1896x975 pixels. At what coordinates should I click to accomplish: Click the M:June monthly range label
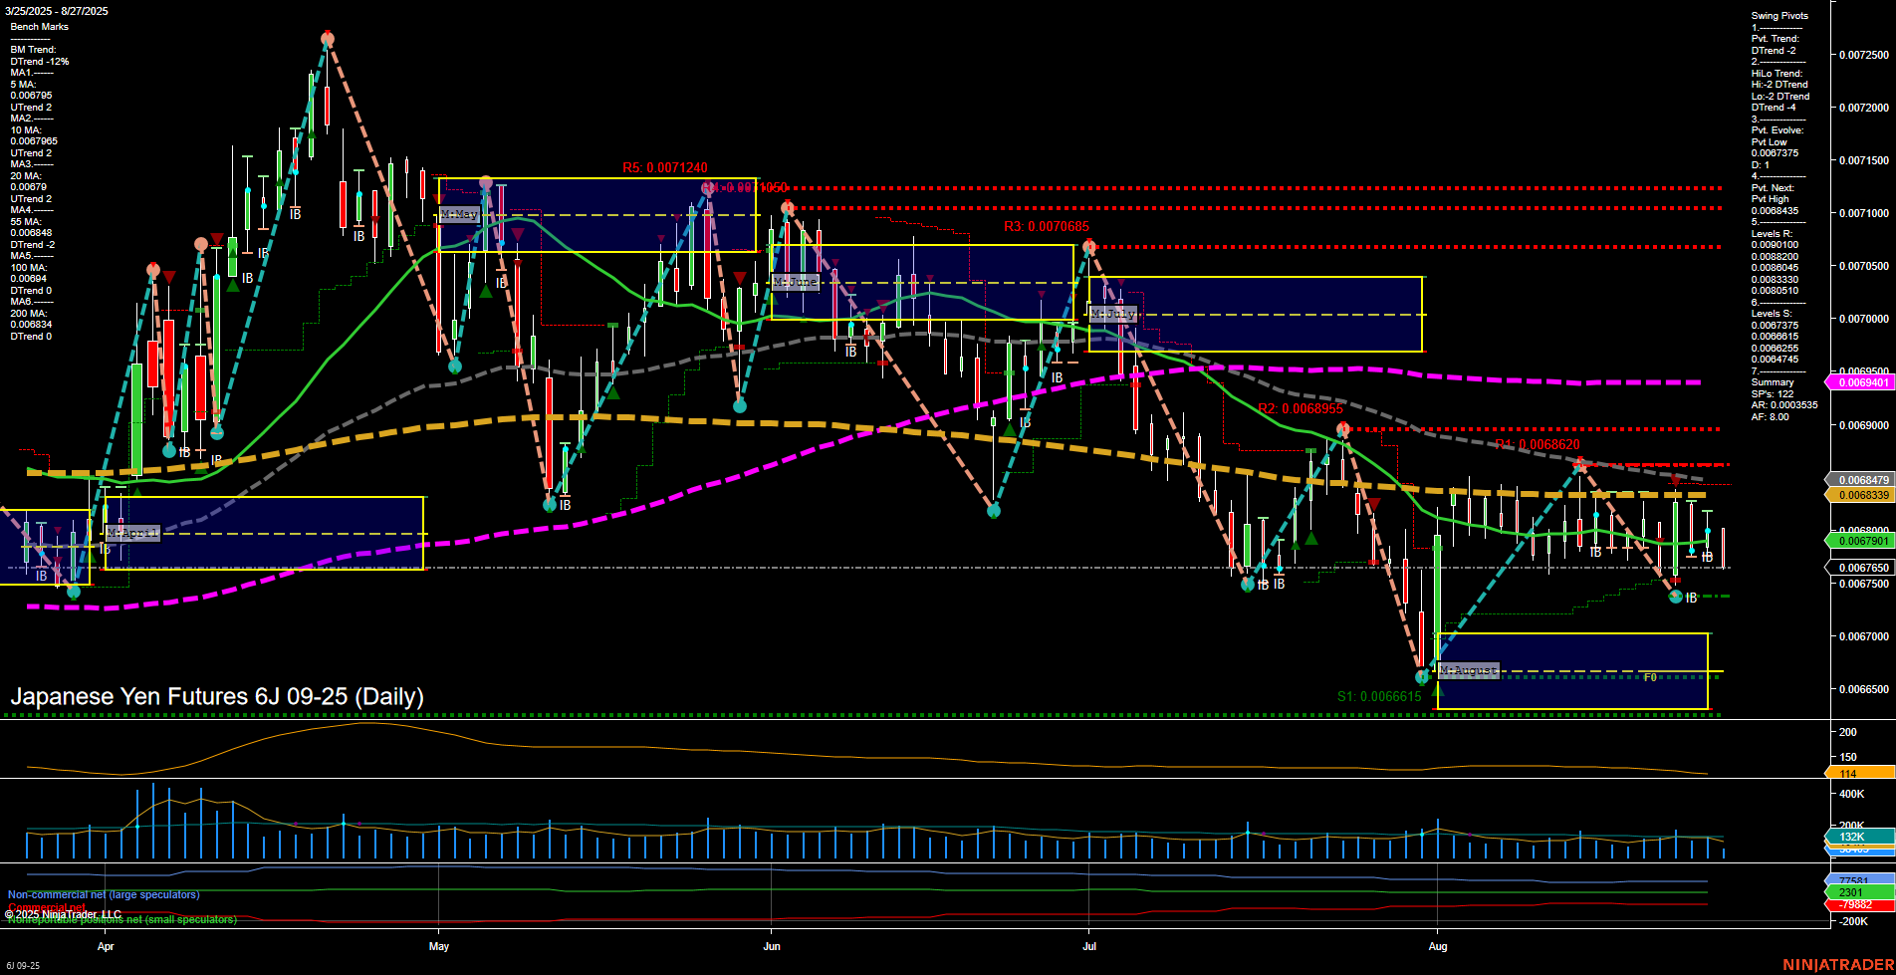tap(795, 282)
